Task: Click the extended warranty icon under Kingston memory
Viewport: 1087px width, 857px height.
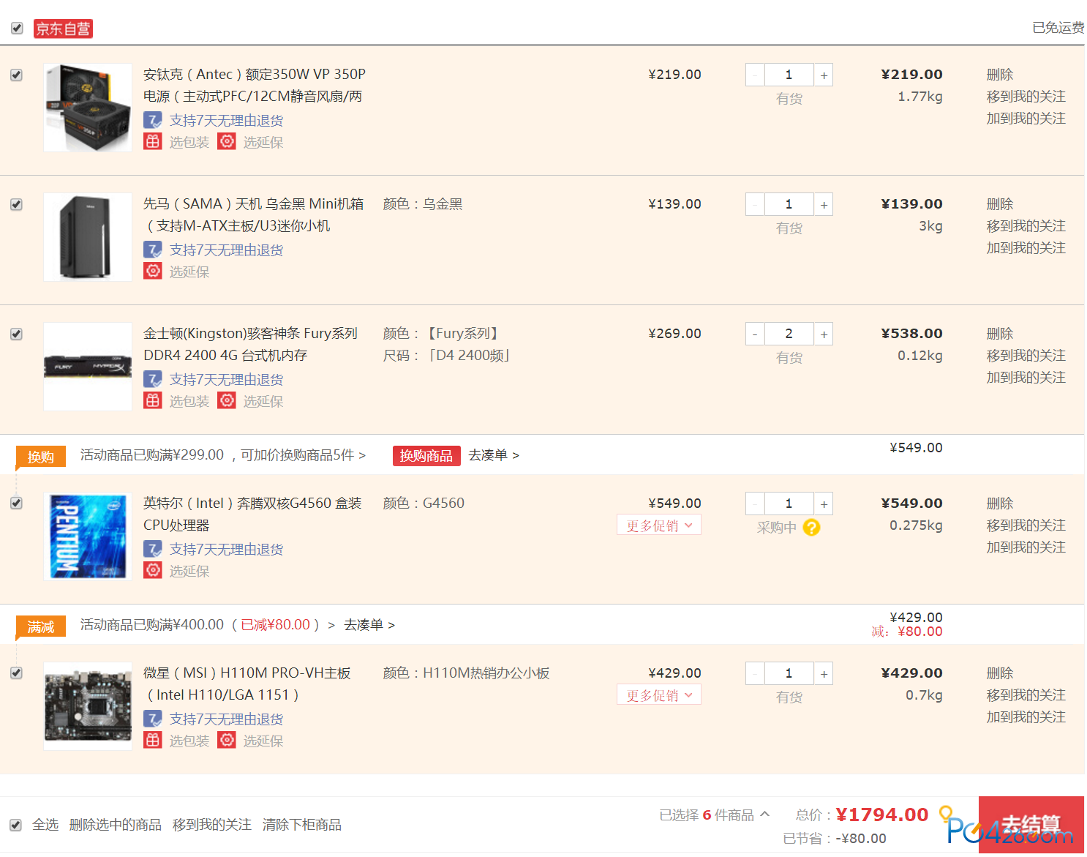Action: pos(227,400)
